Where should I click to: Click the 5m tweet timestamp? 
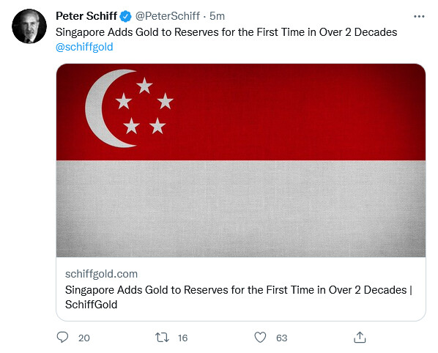tap(217, 16)
